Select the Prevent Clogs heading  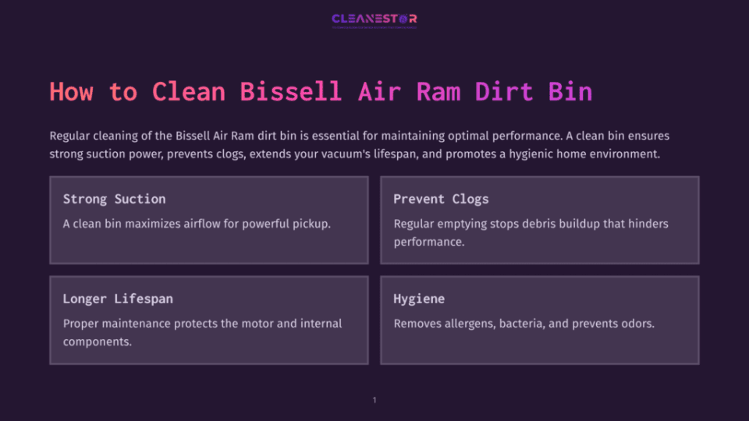pos(441,199)
